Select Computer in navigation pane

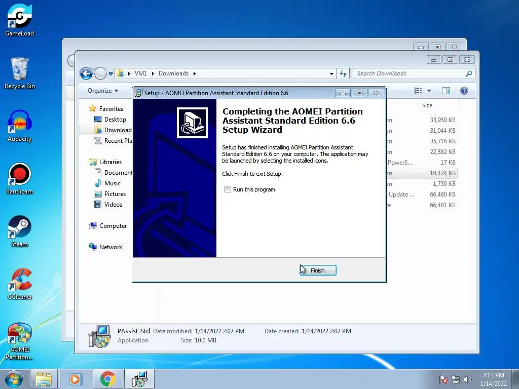107,226
